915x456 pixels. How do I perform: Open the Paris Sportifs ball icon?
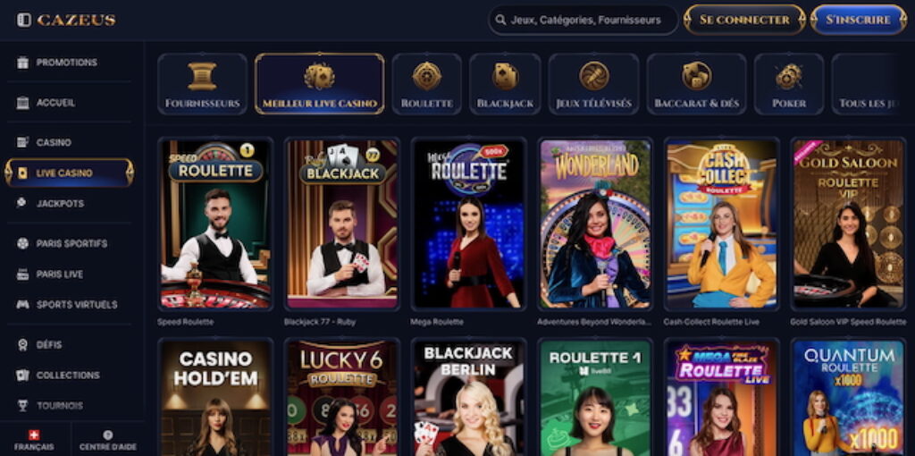22,243
